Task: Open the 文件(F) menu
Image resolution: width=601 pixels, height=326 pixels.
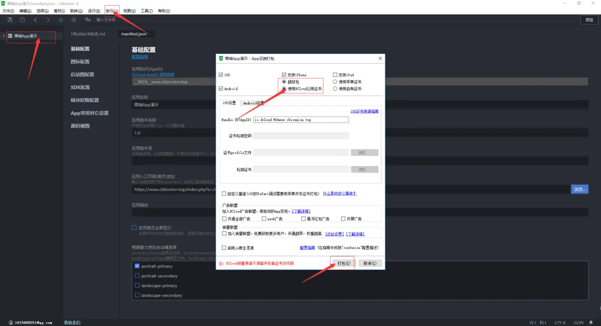Action: (8, 11)
